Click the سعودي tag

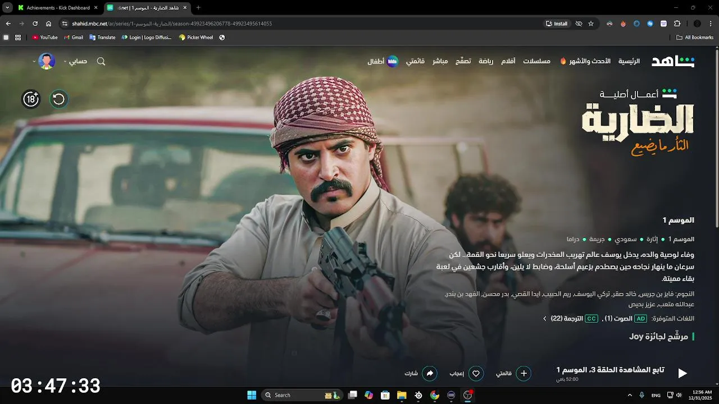click(625, 239)
